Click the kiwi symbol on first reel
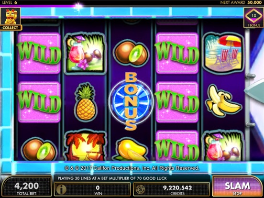Viewport: 264px width, 198px height. click(x=39, y=149)
